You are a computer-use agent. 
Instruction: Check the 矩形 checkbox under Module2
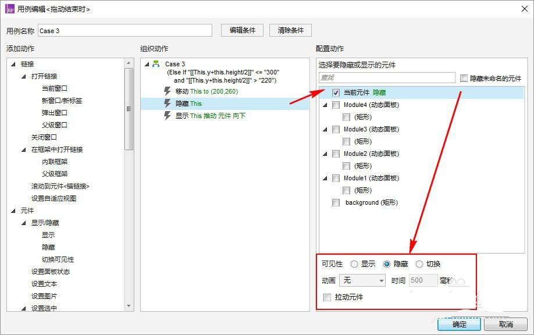click(346, 166)
